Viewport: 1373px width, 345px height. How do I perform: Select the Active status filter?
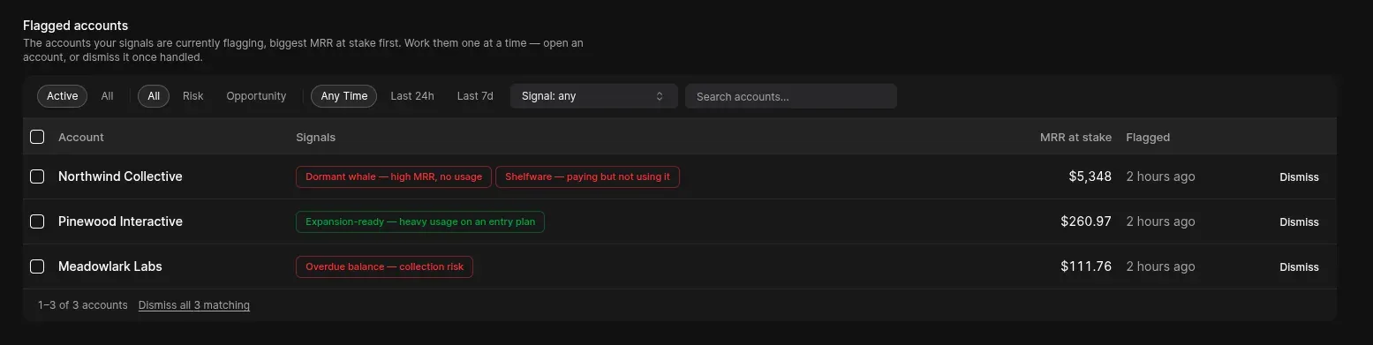62,96
